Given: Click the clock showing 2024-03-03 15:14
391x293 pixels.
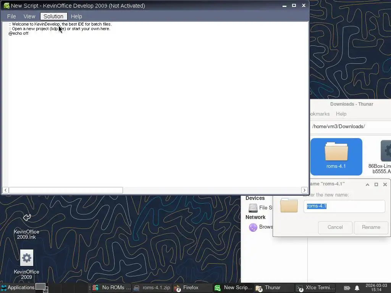Looking at the screenshot, I should (376, 288).
